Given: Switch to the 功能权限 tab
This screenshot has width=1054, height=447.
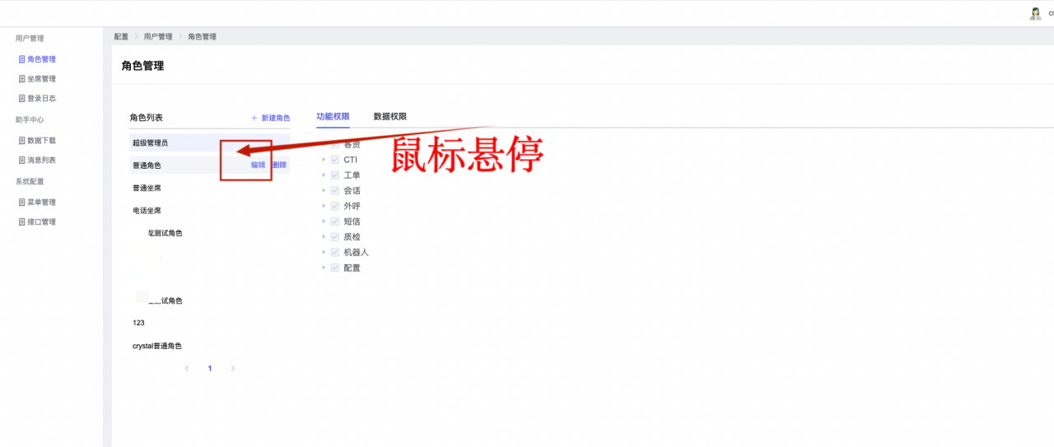Looking at the screenshot, I should click(x=333, y=117).
